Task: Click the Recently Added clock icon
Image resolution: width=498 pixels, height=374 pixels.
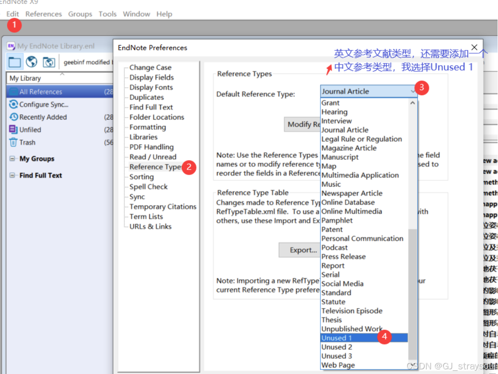Action: click(14, 117)
